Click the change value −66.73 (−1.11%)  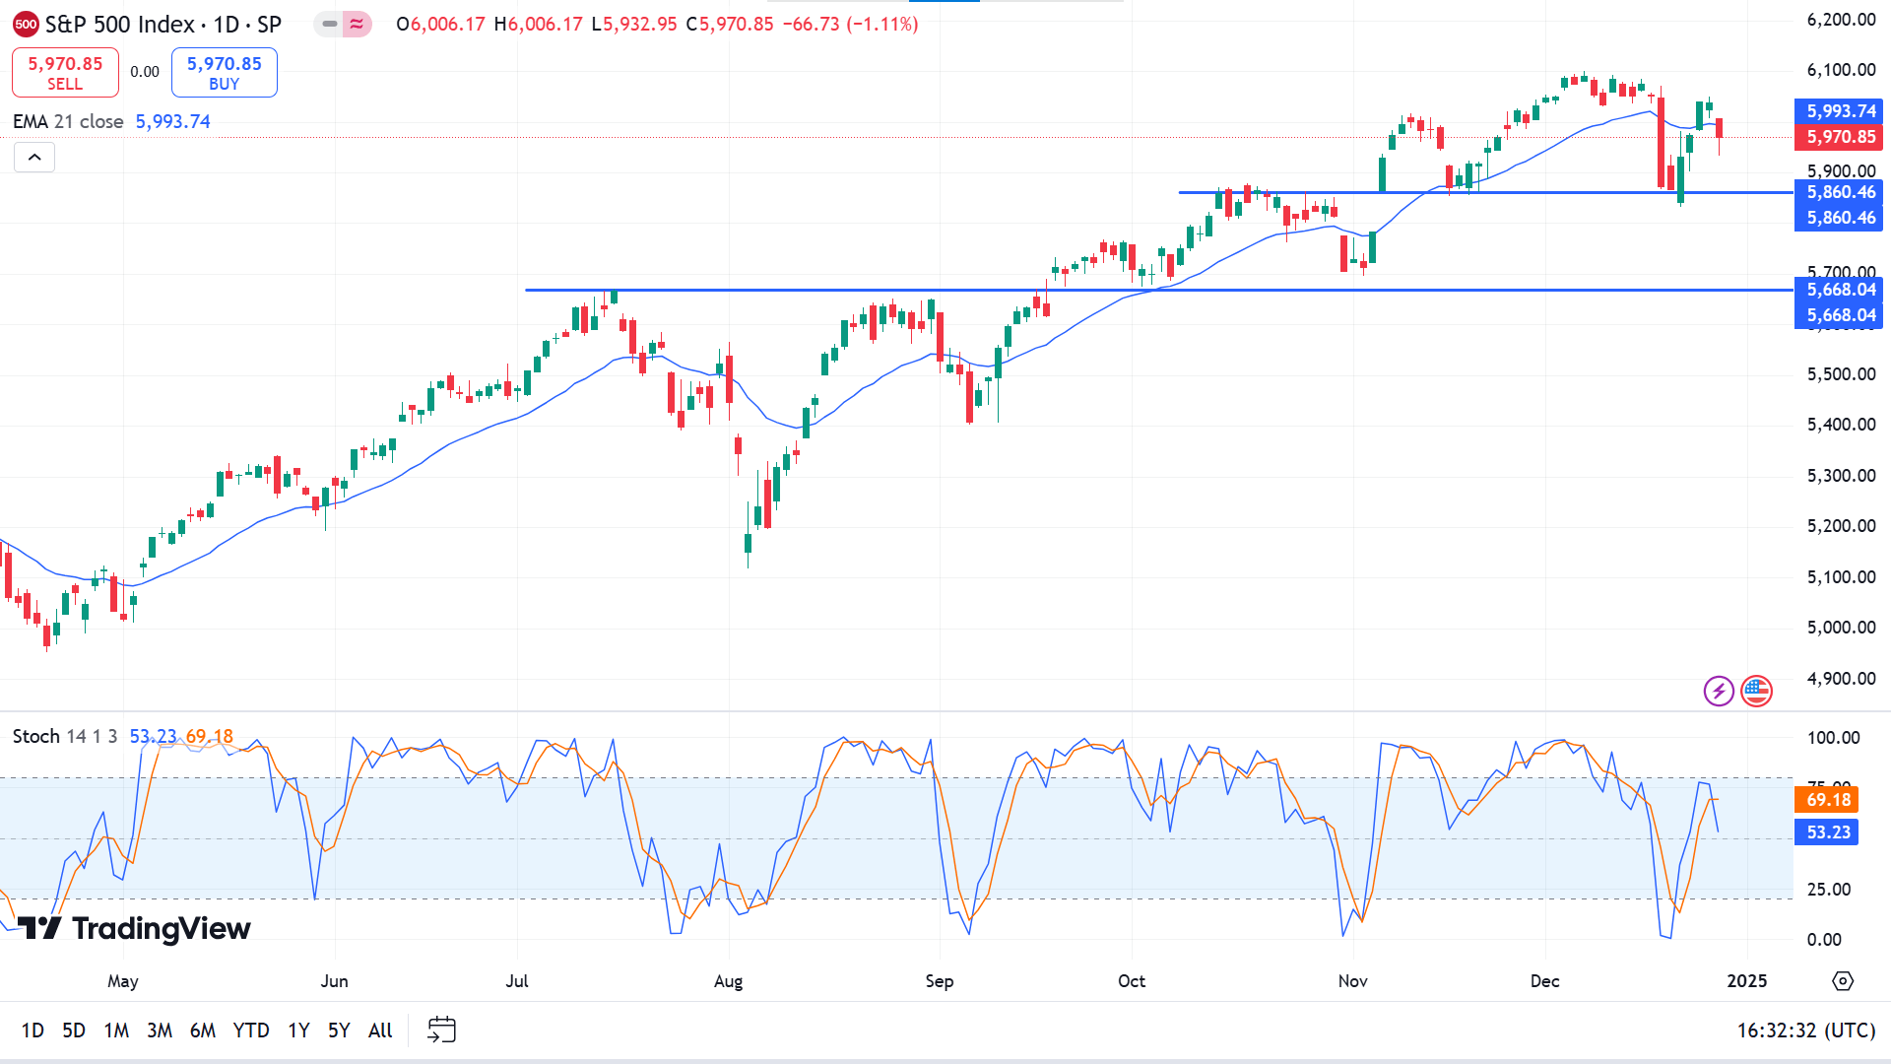[850, 24]
